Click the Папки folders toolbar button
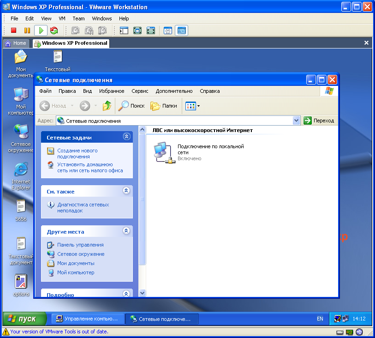The height and width of the screenshot is (338, 375). point(164,106)
